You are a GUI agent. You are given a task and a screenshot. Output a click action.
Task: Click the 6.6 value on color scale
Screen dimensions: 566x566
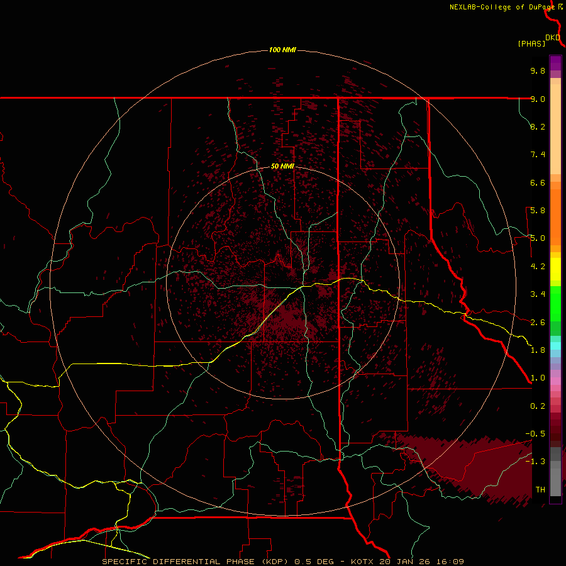538,182
